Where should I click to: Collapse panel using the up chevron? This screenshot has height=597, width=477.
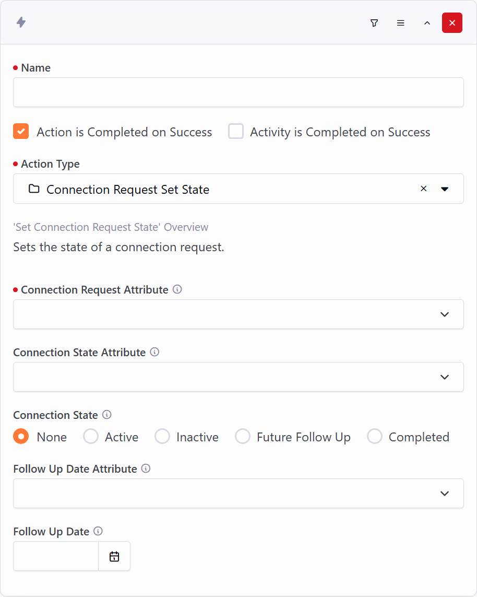(427, 23)
